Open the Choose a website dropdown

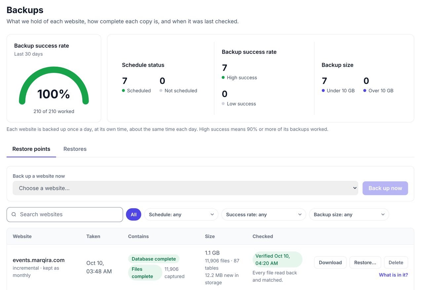185,188
